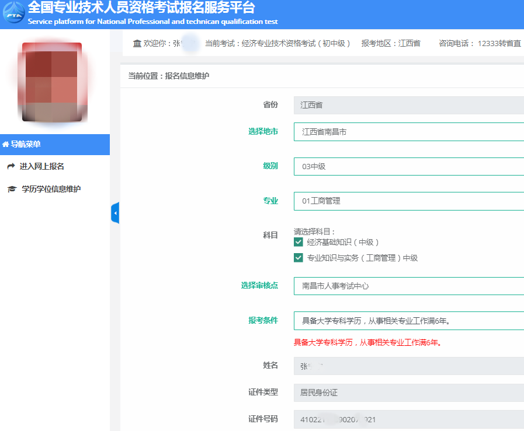524x431 pixels.
Task: Click the 报考条件 green label
Action: (x=263, y=320)
